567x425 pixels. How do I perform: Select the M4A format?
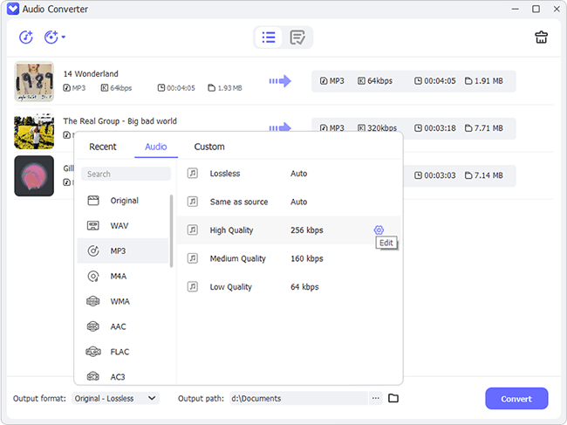tap(123, 276)
